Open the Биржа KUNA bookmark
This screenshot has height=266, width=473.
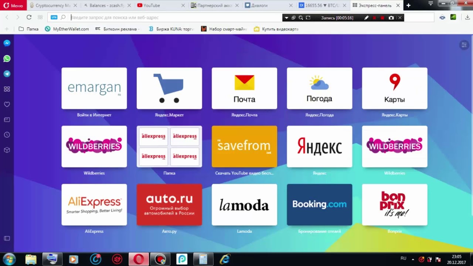(x=171, y=29)
